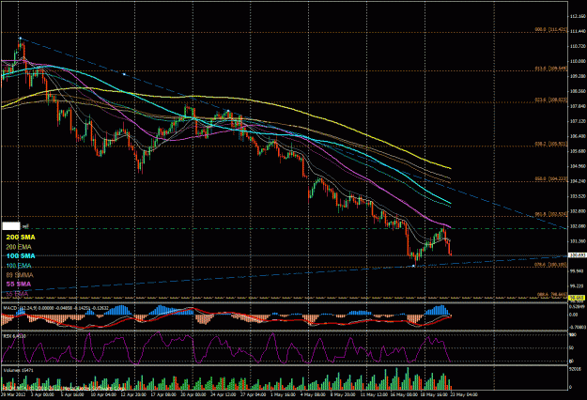Click the 1 May 16:00 time label

point(282,394)
